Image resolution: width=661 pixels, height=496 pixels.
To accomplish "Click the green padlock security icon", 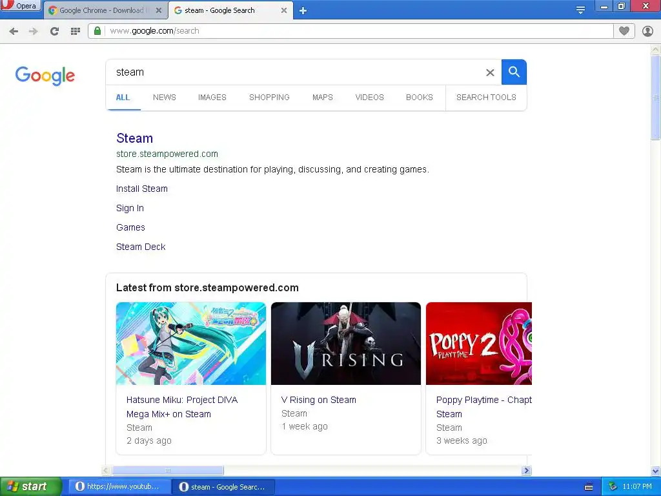I will tap(97, 31).
